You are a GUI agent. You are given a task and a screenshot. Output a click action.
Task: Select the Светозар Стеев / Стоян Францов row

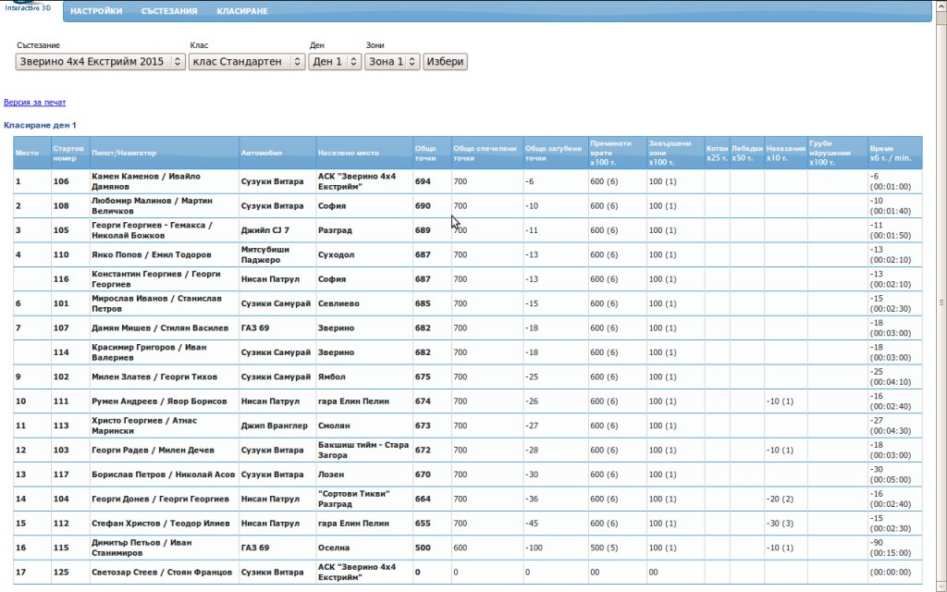[x=161, y=573]
